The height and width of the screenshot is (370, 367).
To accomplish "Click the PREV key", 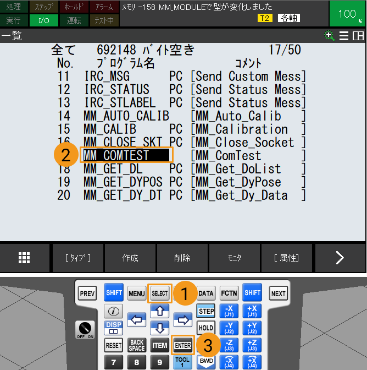I will [x=87, y=293].
